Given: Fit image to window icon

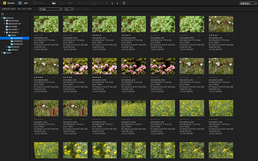Looking at the screenshot, I should point(102,3).
